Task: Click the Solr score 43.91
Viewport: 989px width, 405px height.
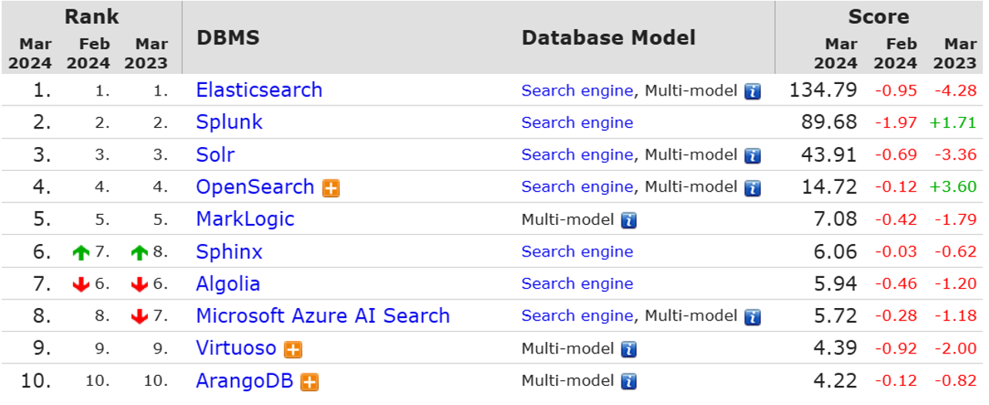Action: pos(830,155)
